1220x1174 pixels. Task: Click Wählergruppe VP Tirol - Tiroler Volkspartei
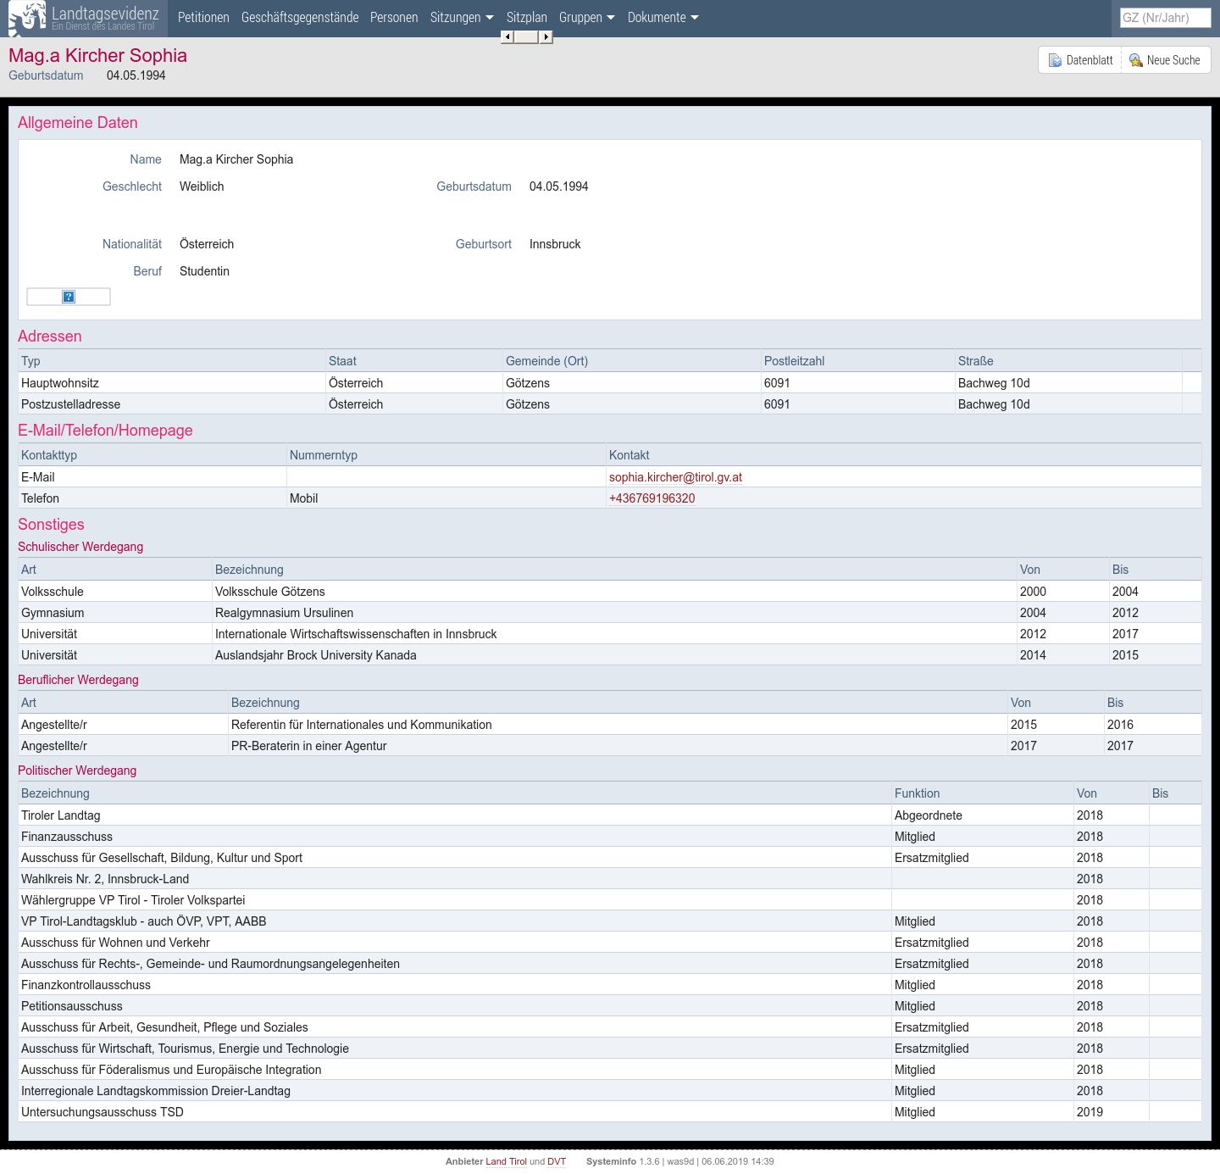[609, 900]
